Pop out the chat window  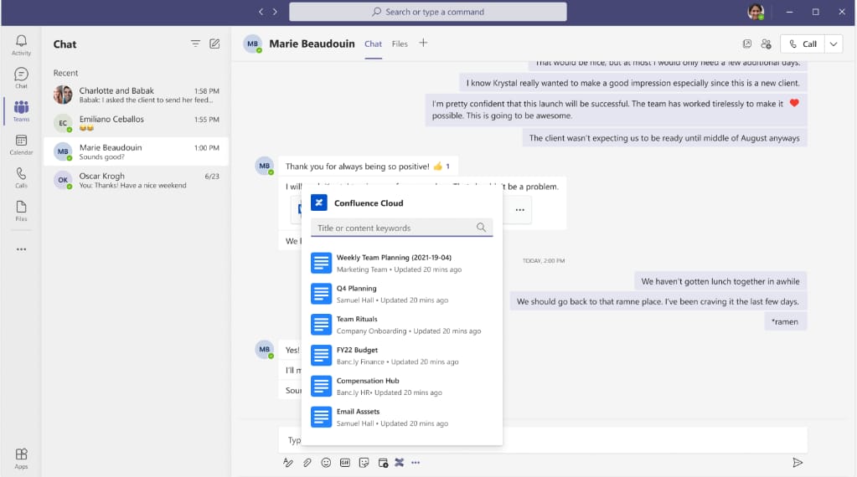pyautogui.click(x=747, y=44)
